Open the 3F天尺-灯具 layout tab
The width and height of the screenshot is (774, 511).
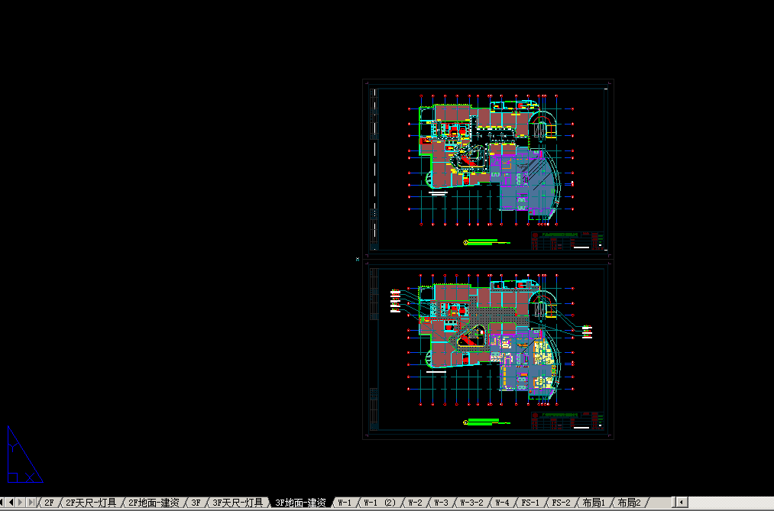238,503
